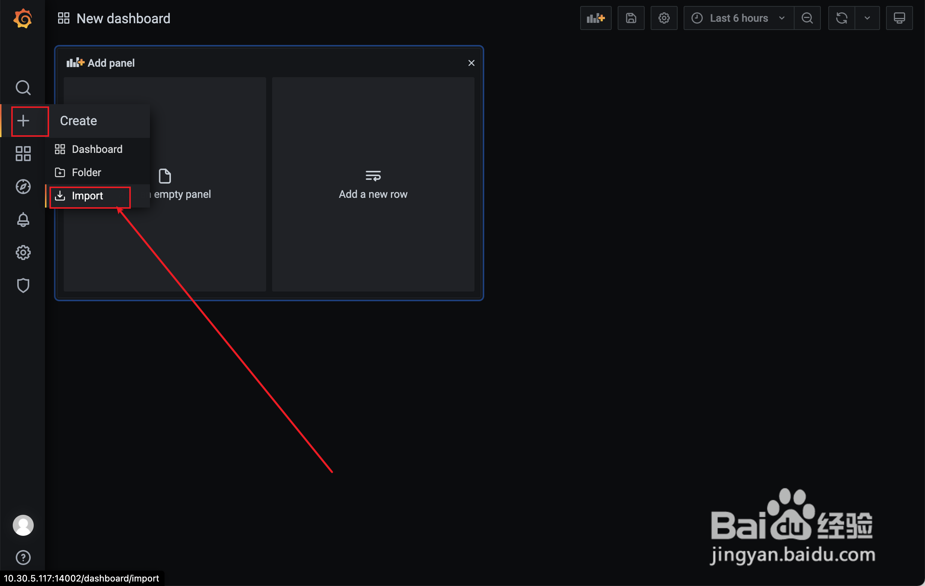Toggle the user profile panel
925x586 pixels.
pyautogui.click(x=23, y=525)
